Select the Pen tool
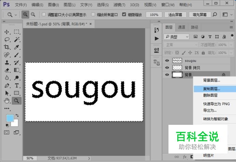Image resolution: width=236 pixels, height=162 pixels. pos(6,86)
